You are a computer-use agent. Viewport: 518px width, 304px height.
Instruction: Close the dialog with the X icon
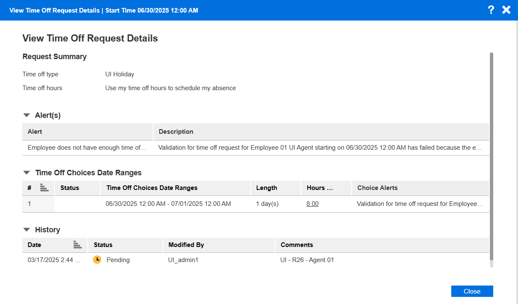[506, 10]
